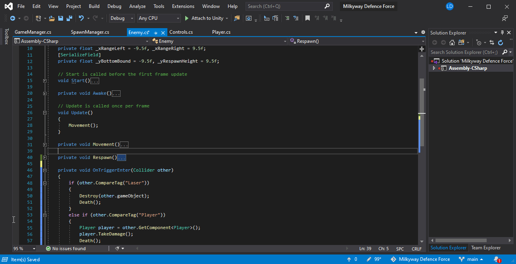The width and height of the screenshot is (516, 264).
Task: Collapse the if CompareTag Laser block
Action: coord(45,183)
